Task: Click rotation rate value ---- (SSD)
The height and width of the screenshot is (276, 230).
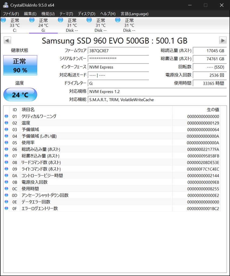Action: tap(210, 67)
